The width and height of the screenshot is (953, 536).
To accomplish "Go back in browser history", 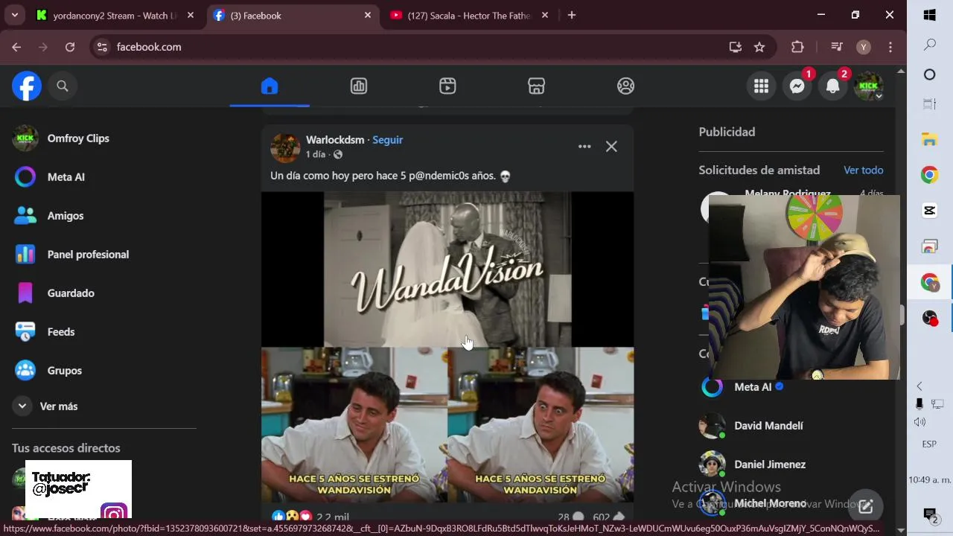I will (x=16, y=47).
